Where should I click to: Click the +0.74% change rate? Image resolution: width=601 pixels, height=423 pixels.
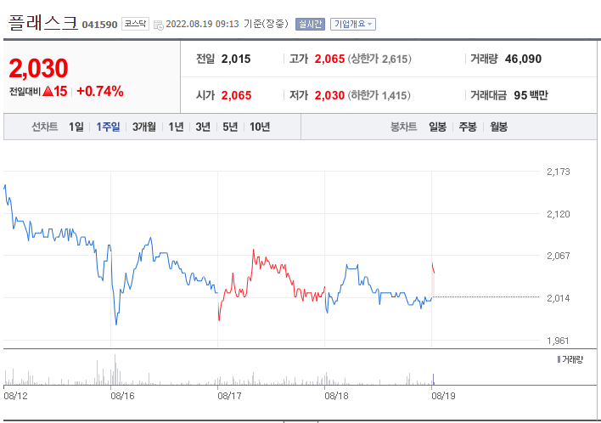[x=100, y=91]
